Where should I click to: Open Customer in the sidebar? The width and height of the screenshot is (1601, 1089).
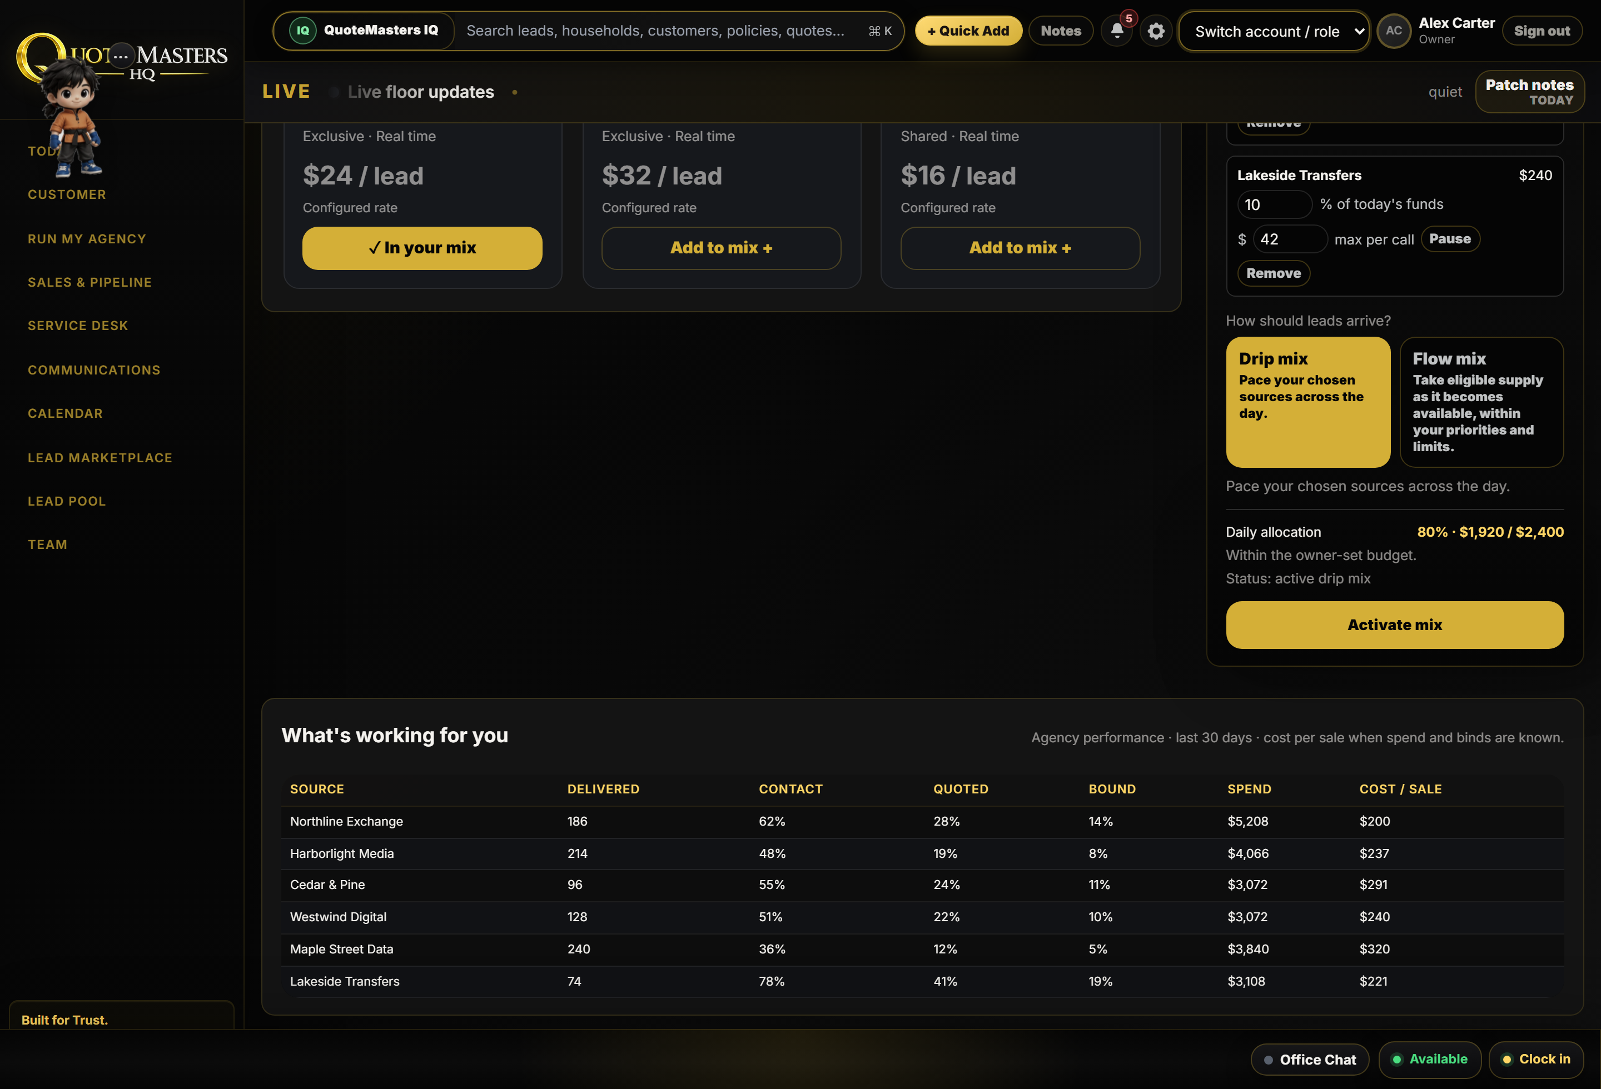[67, 195]
